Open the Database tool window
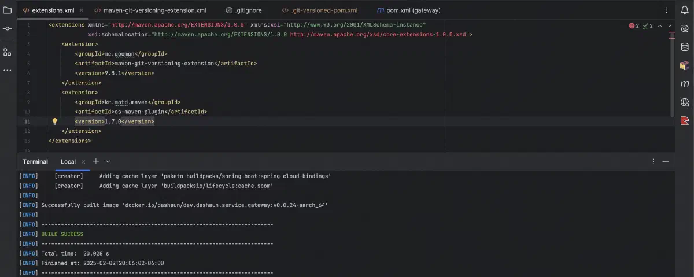694x277 pixels. click(685, 47)
